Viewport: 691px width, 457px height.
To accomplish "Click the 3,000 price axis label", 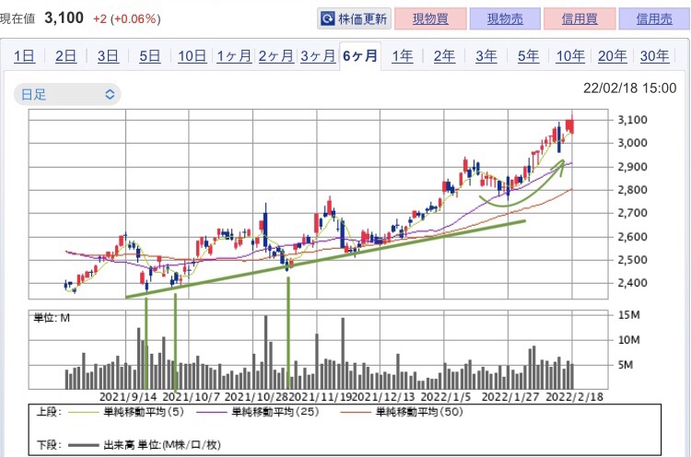I will tap(632, 143).
